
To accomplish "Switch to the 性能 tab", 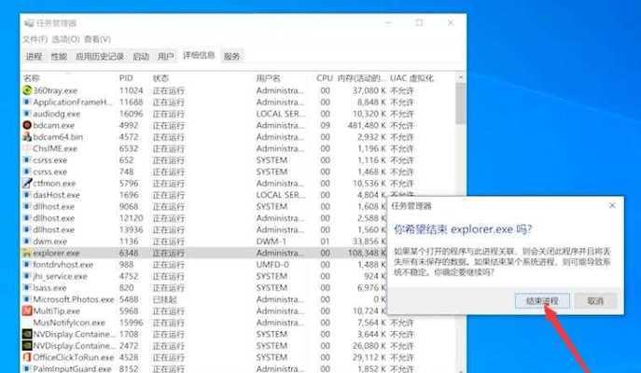I will 59,56.
